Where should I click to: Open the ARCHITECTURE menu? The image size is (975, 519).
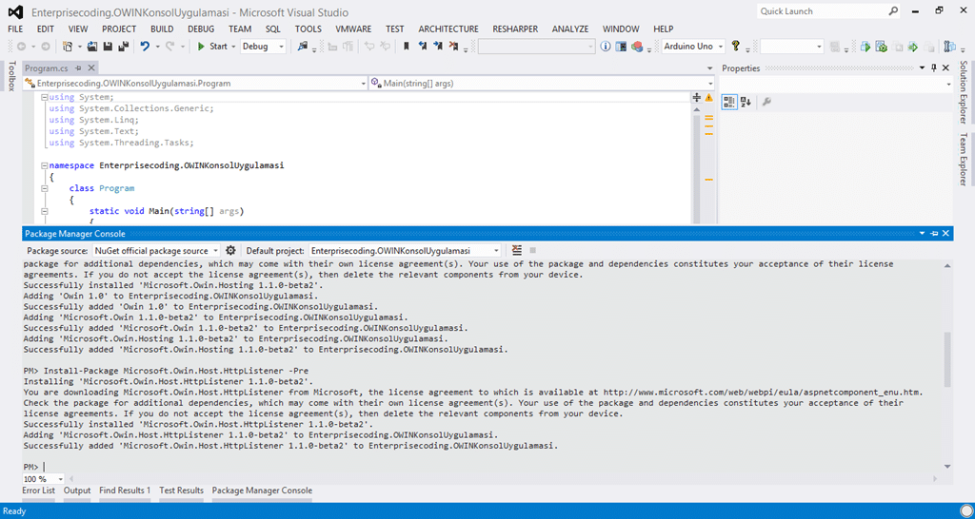pyautogui.click(x=448, y=29)
